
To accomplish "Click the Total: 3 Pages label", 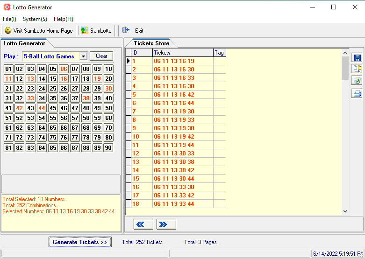I will point(201,242).
